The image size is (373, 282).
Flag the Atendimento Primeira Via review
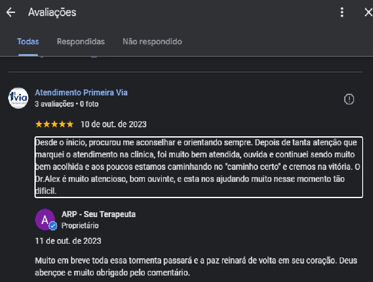[349, 99]
